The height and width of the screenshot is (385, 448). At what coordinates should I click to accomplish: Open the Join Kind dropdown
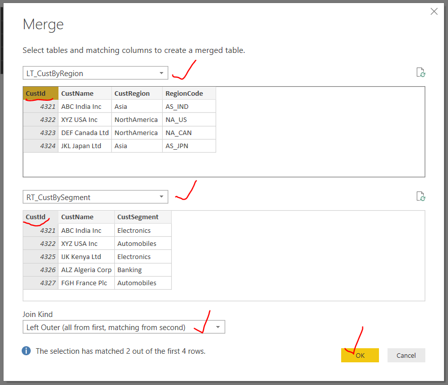coord(218,327)
